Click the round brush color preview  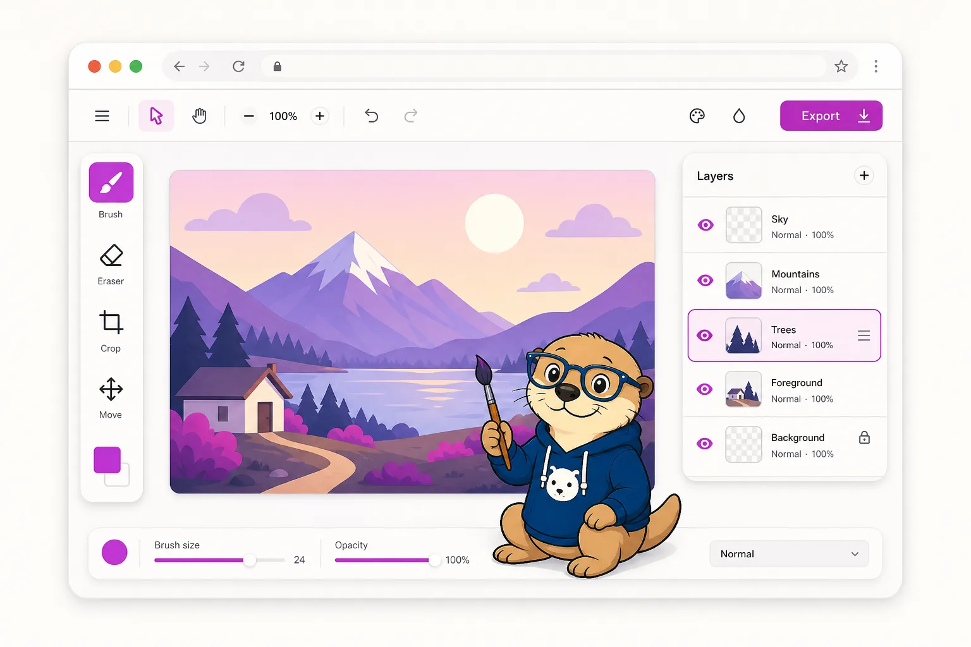[114, 552]
